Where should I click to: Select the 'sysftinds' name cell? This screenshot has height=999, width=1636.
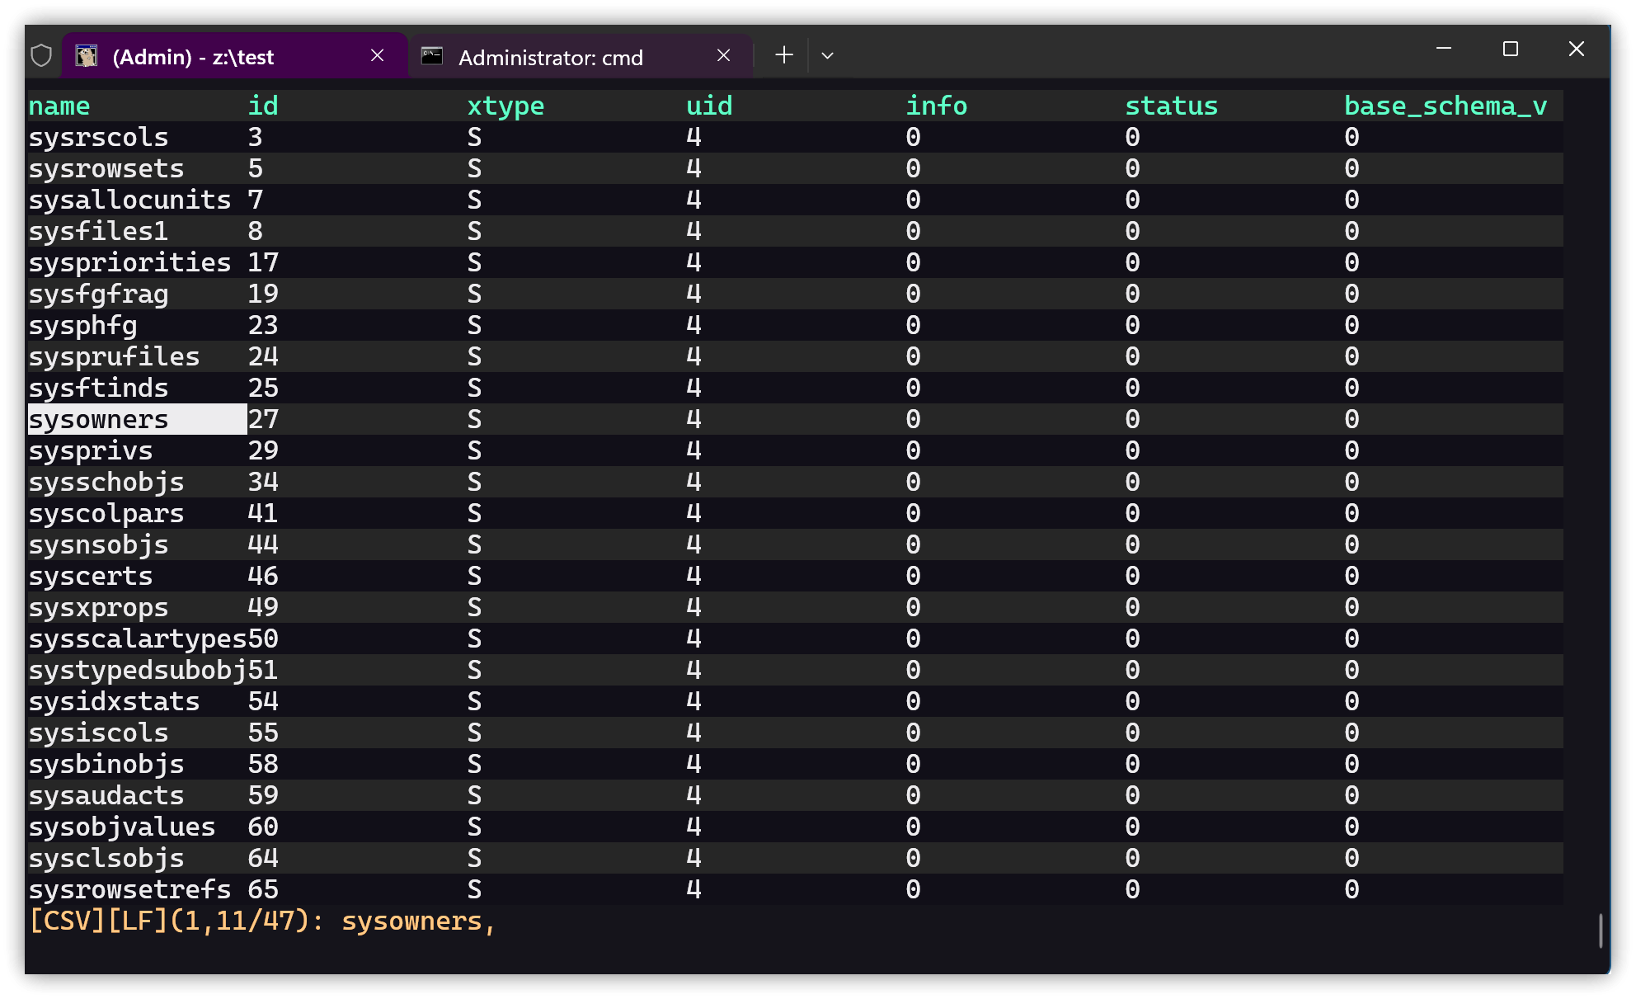[x=98, y=388]
